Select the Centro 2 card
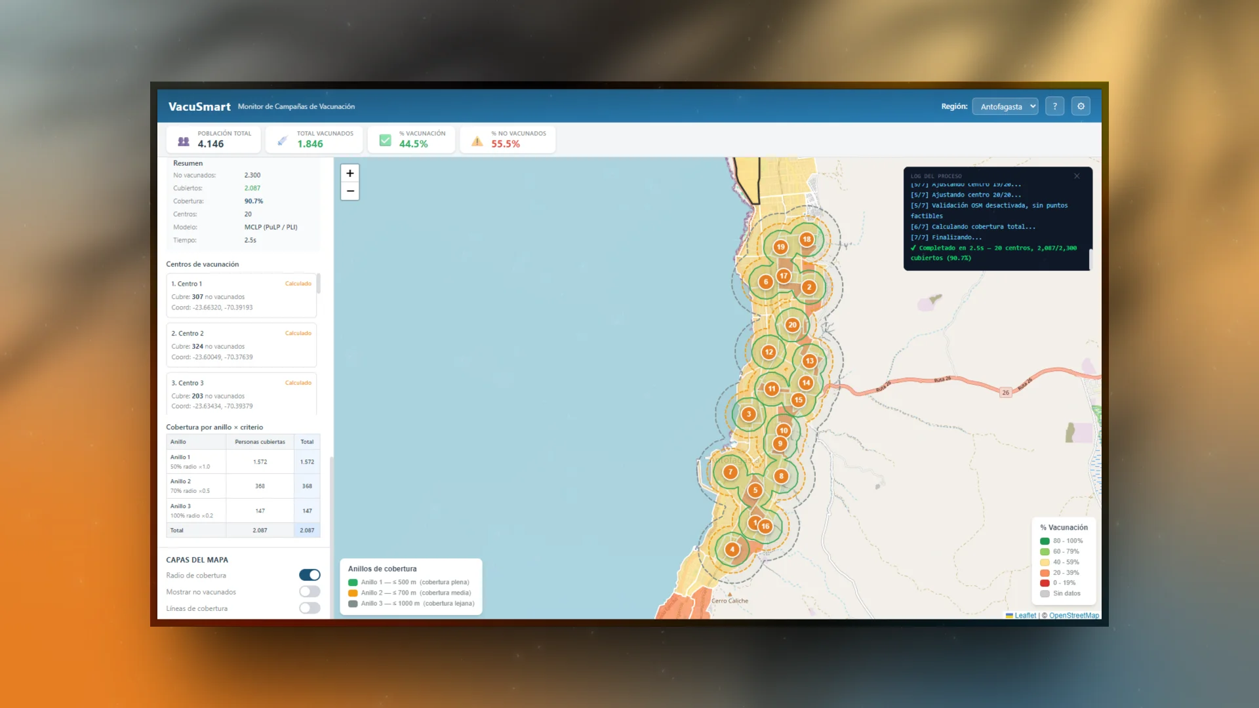This screenshot has height=708, width=1259. 241,345
